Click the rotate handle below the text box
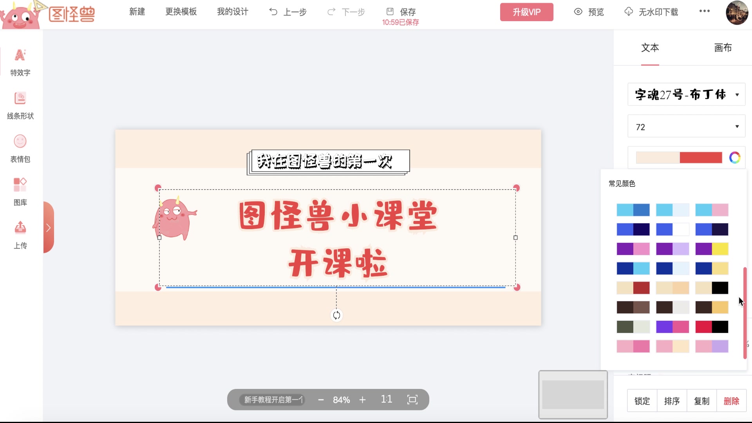The height and width of the screenshot is (423, 752). point(336,315)
